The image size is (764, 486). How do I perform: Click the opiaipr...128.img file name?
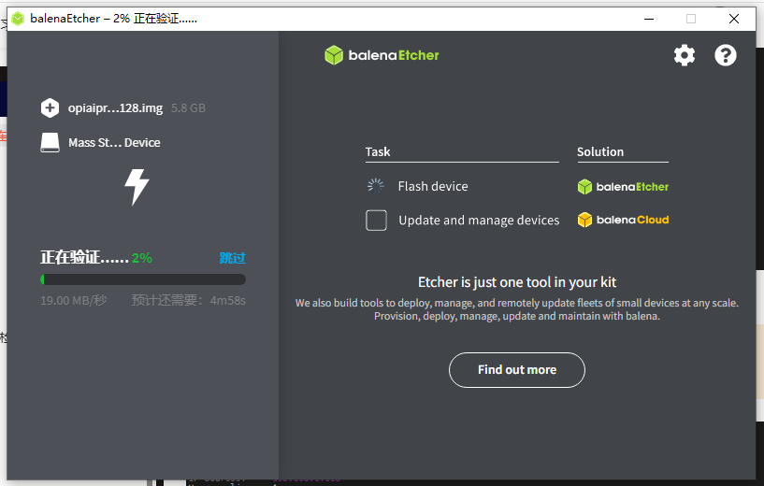point(115,108)
